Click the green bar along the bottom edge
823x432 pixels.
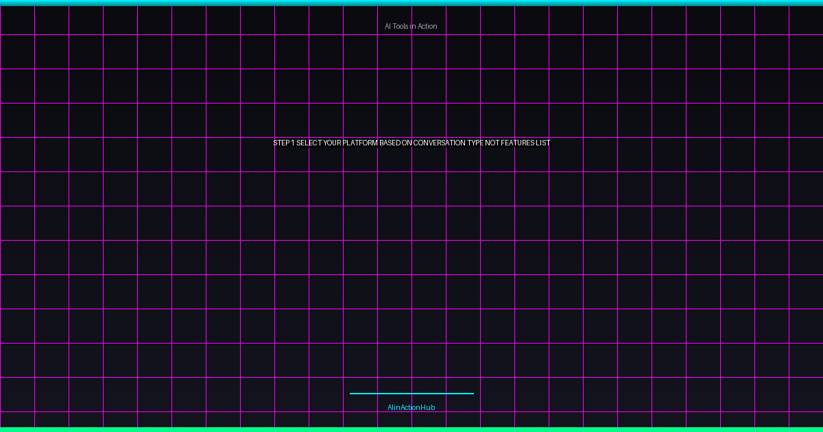click(411, 429)
